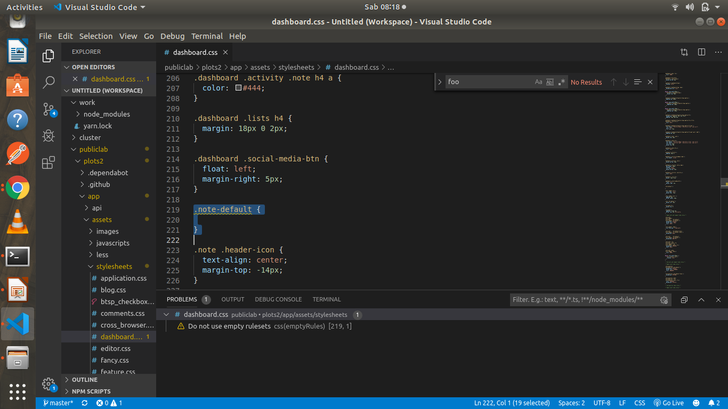This screenshot has height=409, width=728.
Task: Open the Explorer view in activity bar
Action: pyautogui.click(x=48, y=55)
